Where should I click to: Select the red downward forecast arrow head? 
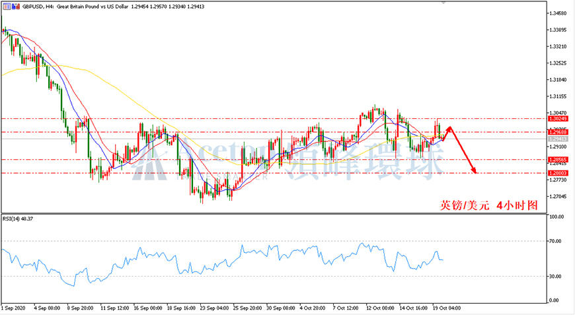tap(474, 170)
